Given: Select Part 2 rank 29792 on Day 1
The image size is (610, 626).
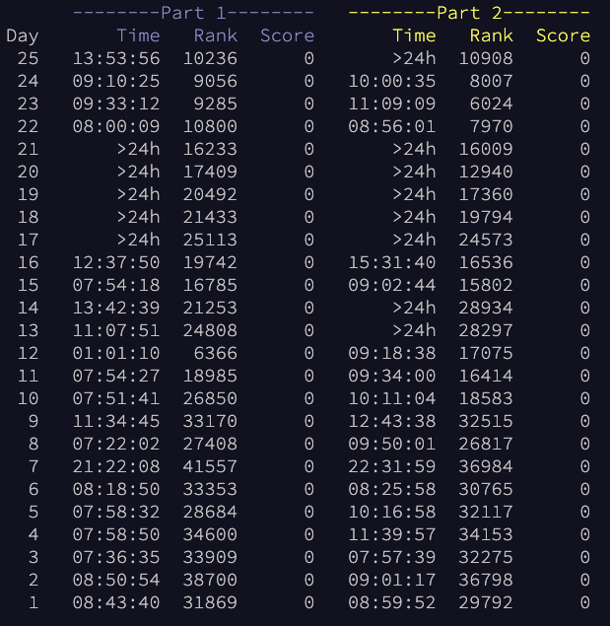Looking at the screenshot, I should [x=486, y=602].
